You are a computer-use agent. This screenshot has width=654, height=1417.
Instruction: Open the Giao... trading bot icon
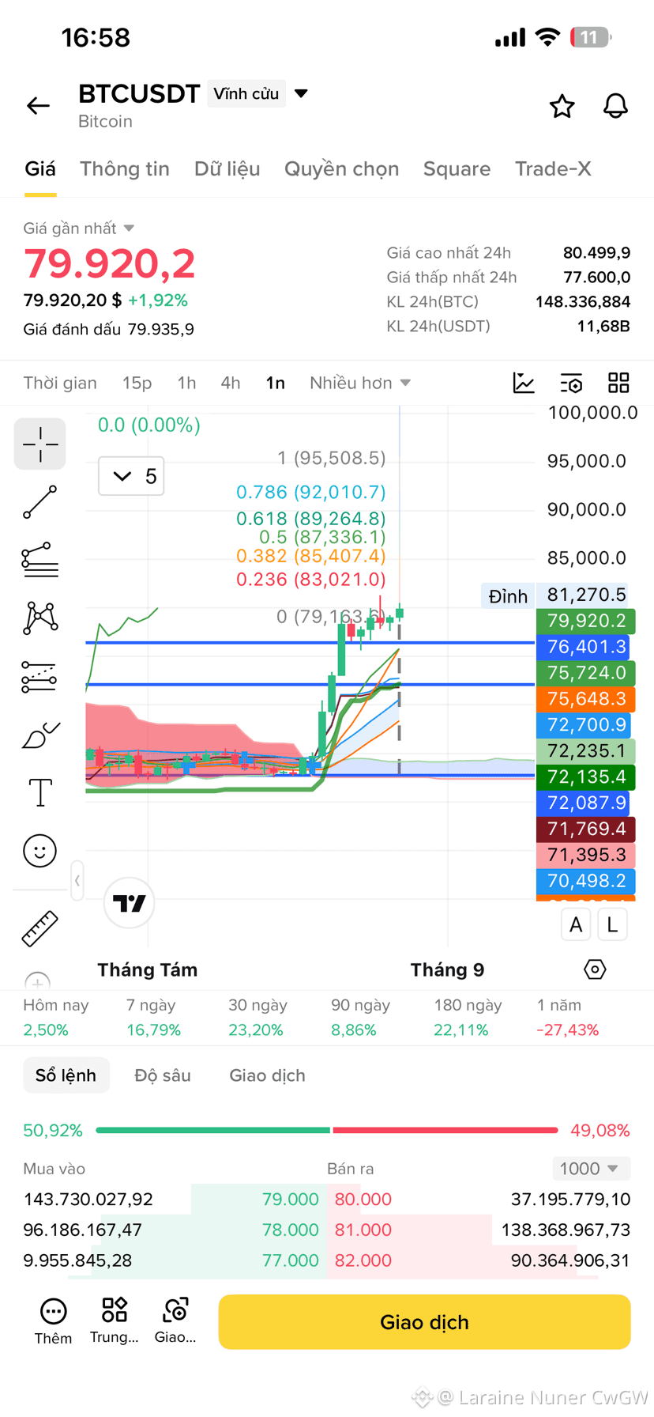pos(175,1321)
